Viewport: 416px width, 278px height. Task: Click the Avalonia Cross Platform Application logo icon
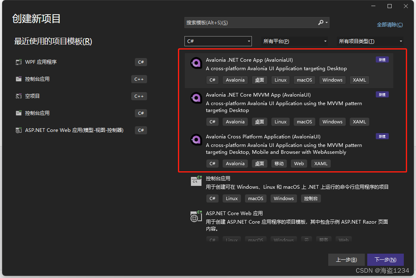[196, 140]
